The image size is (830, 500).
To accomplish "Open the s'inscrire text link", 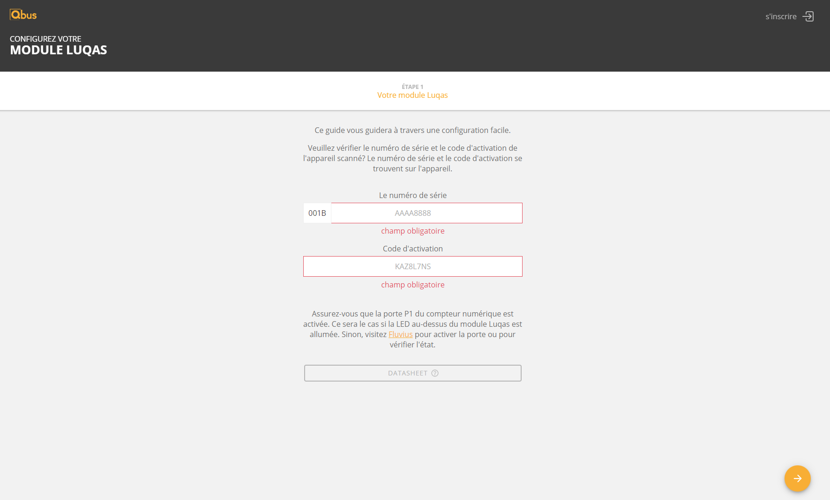I will click(x=781, y=16).
